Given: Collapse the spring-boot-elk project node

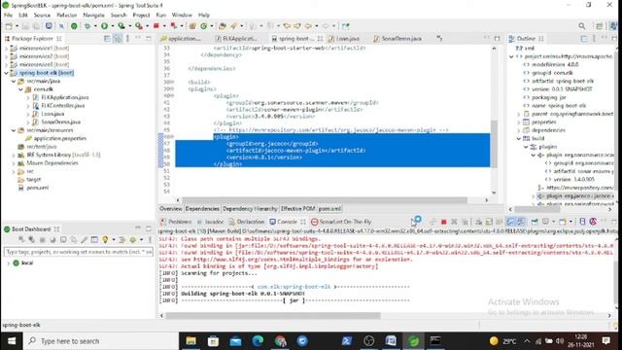Looking at the screenshot, I should tap(7, 73).
